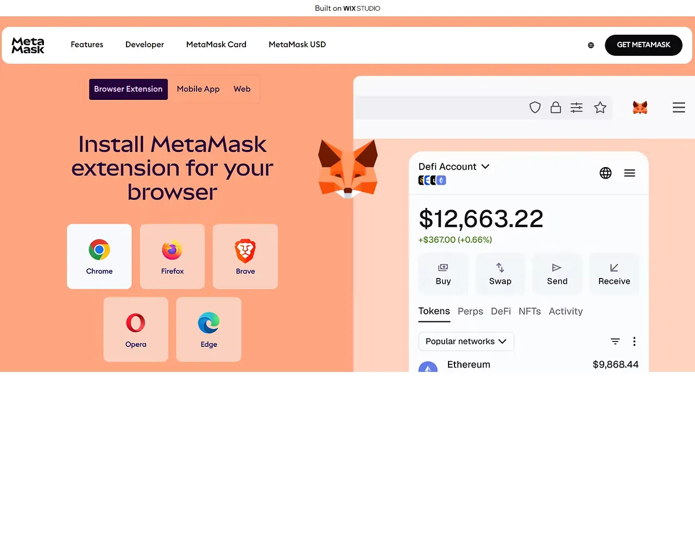The image size is (695, 556).
Task: Click the large fox mascot image
Action: pyautogui.click(x=348, y=169)
